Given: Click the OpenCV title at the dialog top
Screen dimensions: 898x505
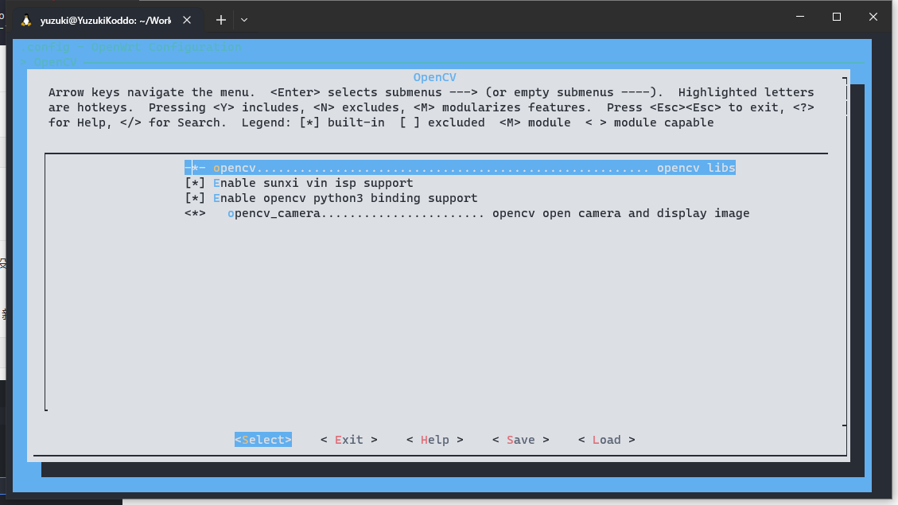Looking at the screenshot, I should pyautogui.click(x=434, y=77).
